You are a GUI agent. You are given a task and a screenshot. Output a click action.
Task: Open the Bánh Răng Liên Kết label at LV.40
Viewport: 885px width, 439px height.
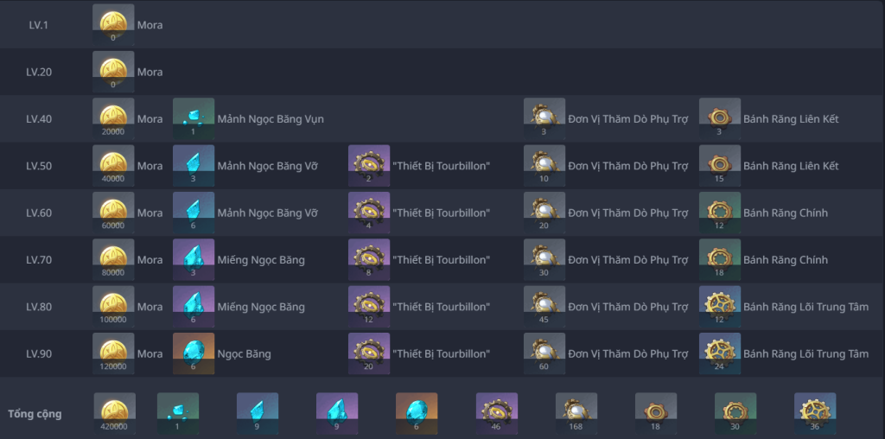coord(791,118)
